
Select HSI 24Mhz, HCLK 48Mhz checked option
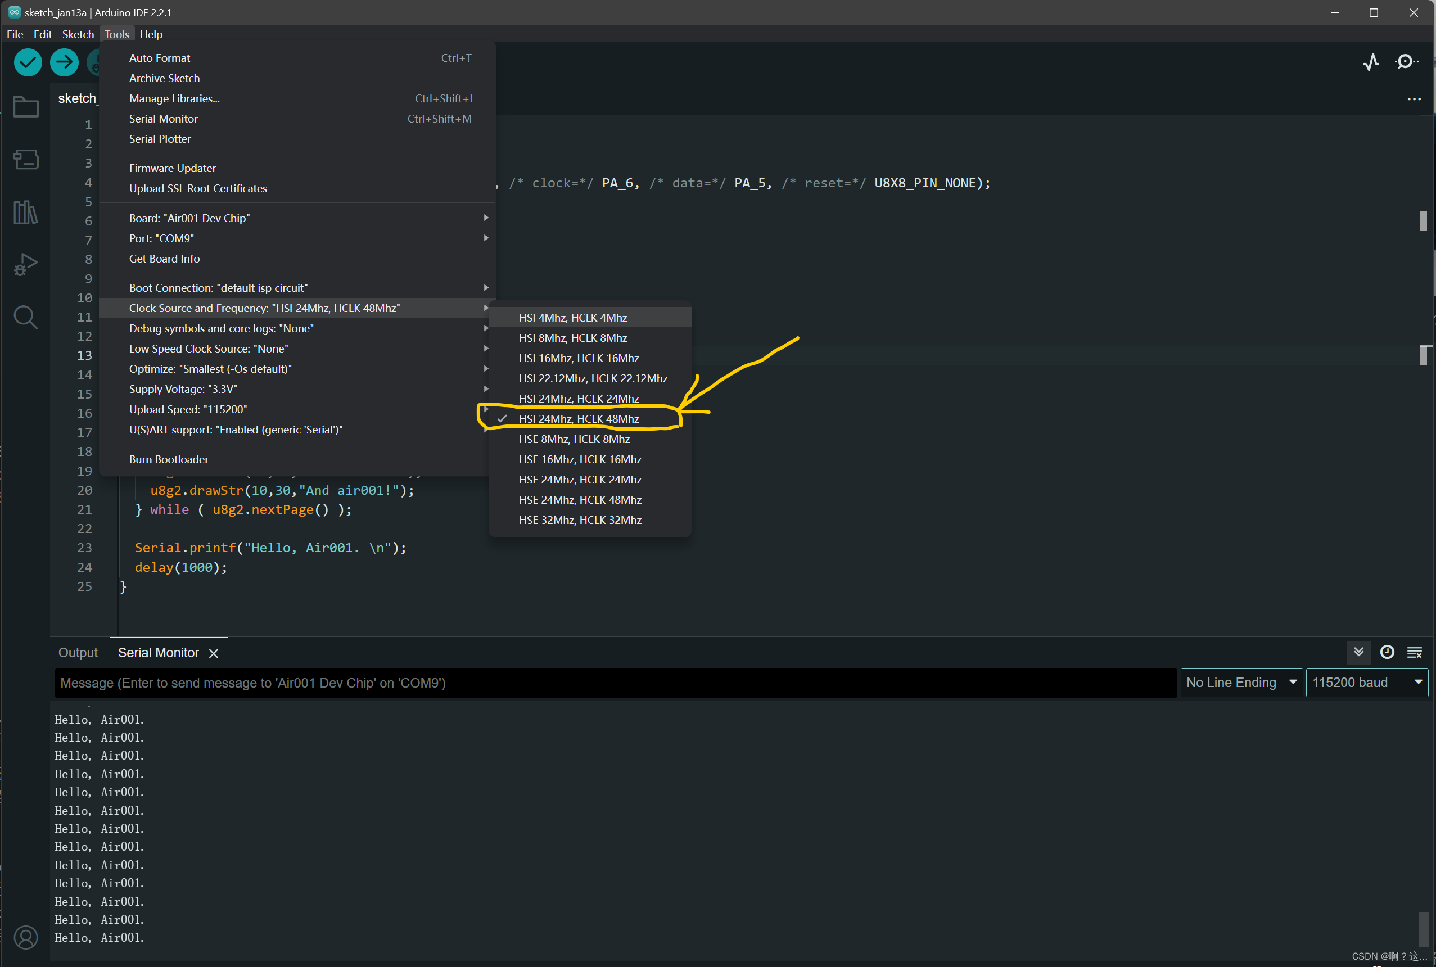click(590, 419)
